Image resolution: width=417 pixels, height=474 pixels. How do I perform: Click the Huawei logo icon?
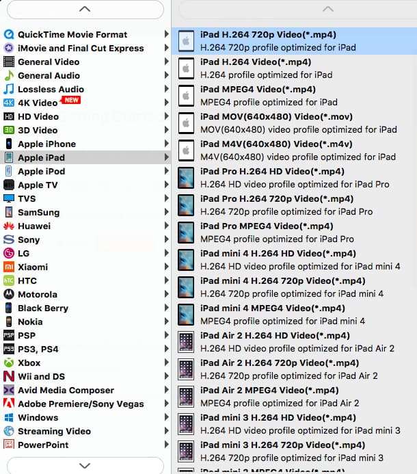(x=9, y=226)
